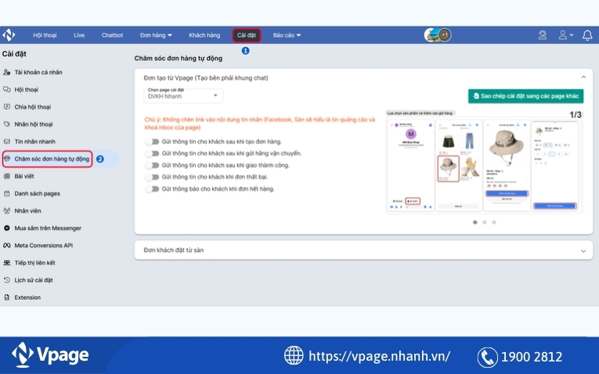Open the Extension settings link

click(27, 297)
